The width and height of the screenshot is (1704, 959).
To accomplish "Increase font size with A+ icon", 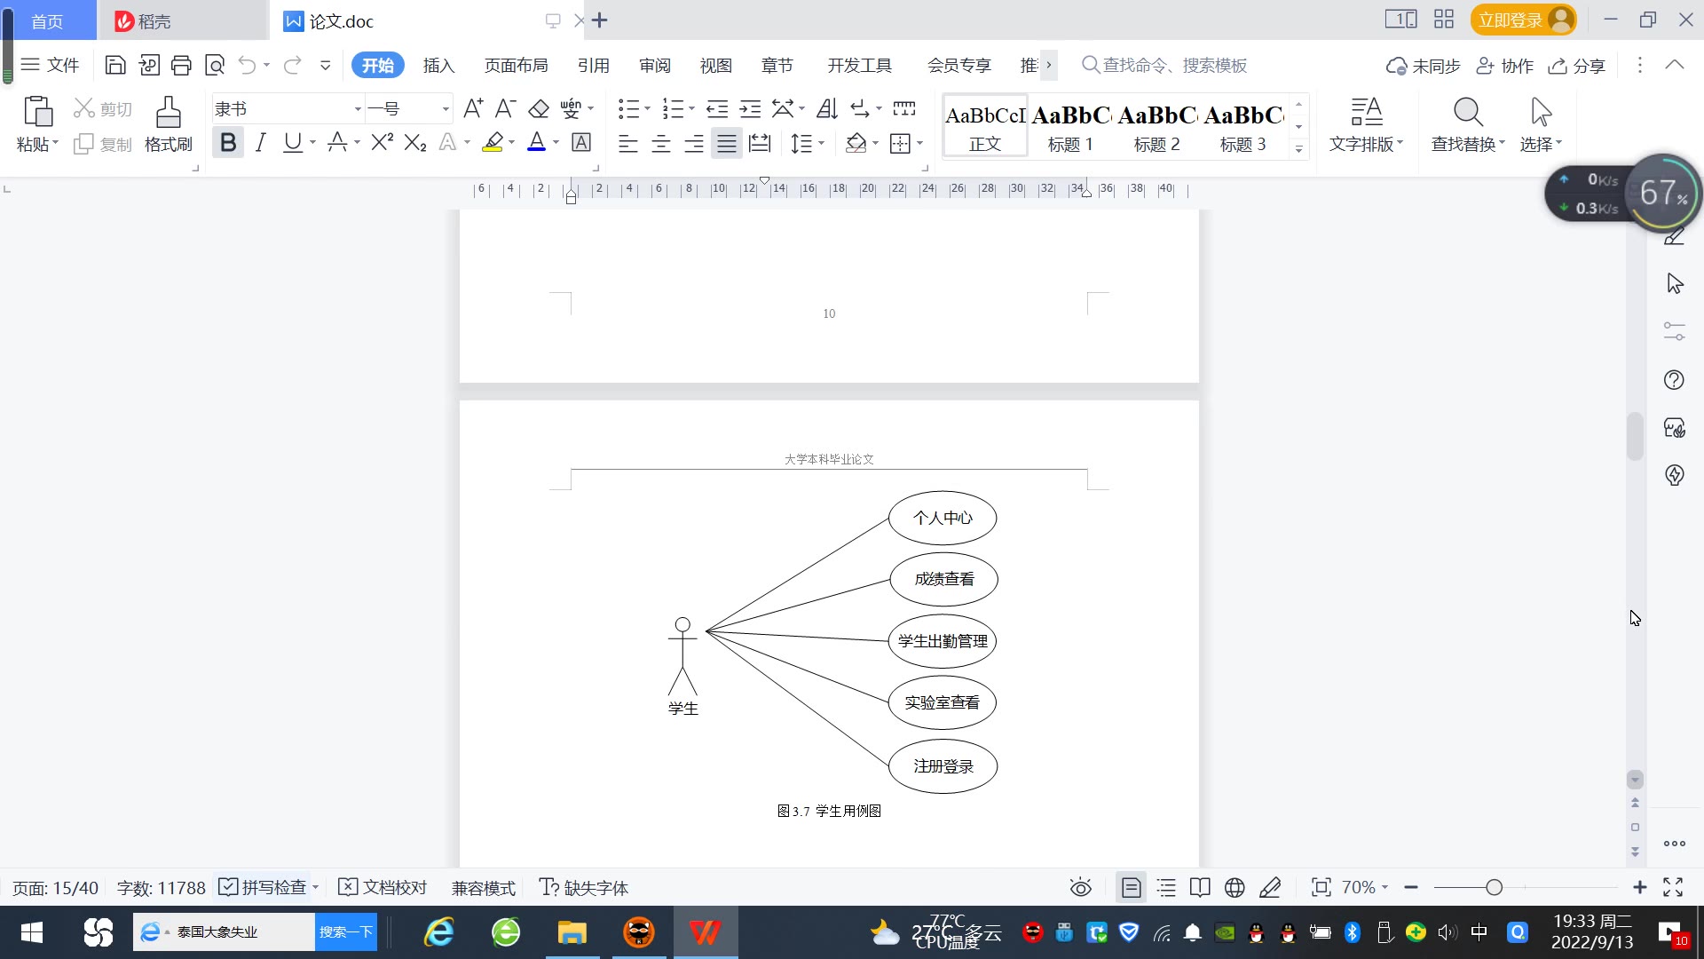I will click(x=474, y=108).
